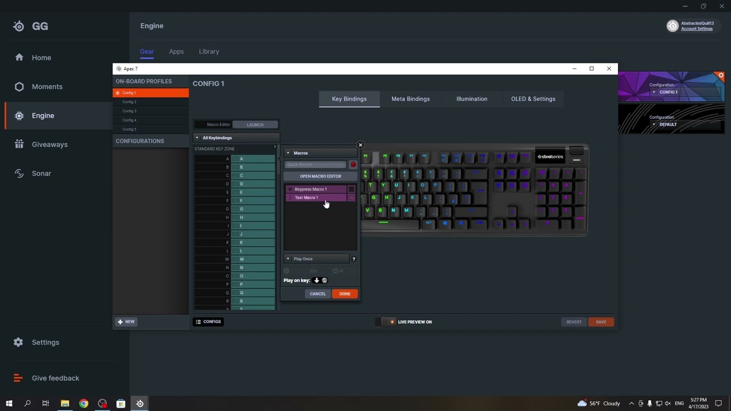Start recording with the red record button
Screen dimensions: 731x411
[x=353, y=165]
